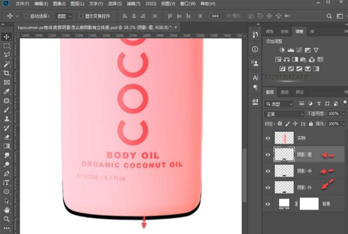Image resolution: width=348 pixels, height=234 pixels.
Task: Enable the 自动选择 checkbox
Action: click(26, 16)
